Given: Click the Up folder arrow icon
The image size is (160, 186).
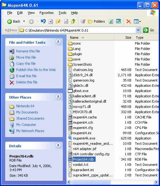Looking at the screenshot, I should pyautogui.click(x=73, y=21).
